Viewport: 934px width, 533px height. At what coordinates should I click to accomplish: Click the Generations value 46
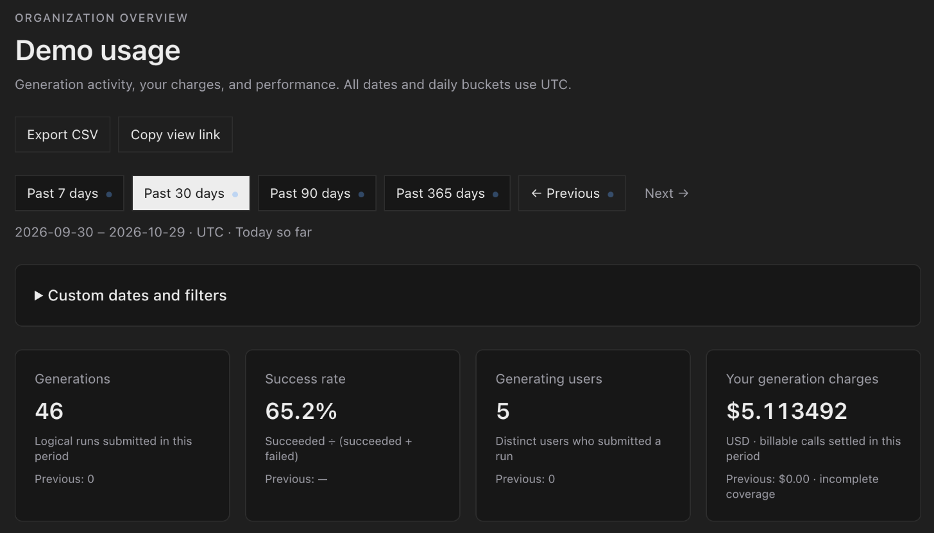[x=49, y=411]
